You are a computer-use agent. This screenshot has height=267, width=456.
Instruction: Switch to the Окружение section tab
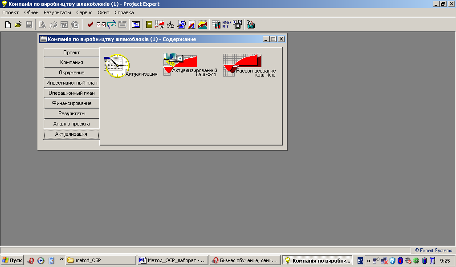click(x=72, y=73)
